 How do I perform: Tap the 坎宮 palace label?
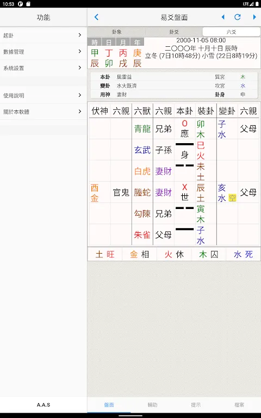[x=220, y=85]
